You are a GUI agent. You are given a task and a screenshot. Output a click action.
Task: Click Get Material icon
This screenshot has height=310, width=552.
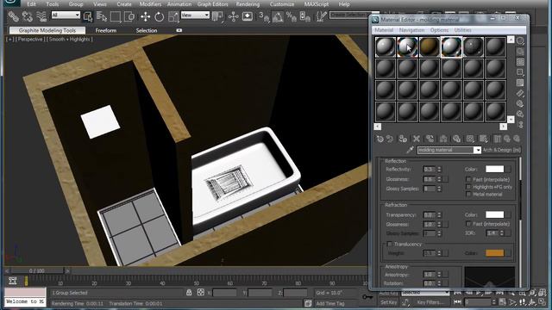(379, 139)
